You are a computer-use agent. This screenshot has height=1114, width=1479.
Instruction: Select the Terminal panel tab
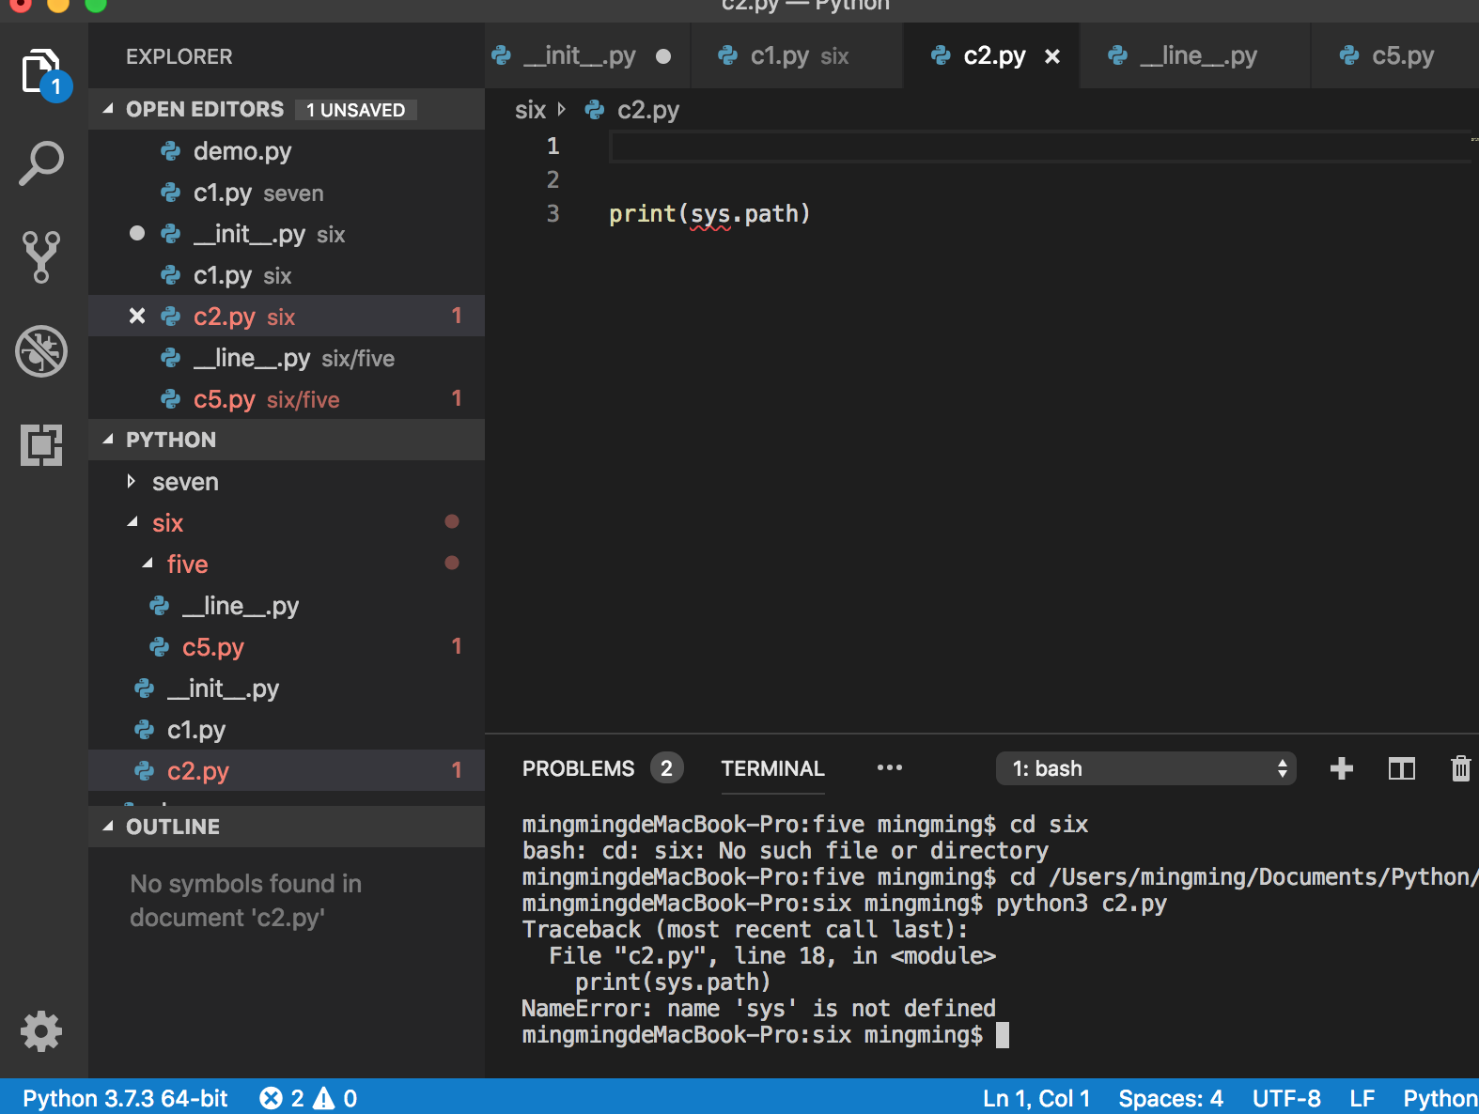772,768
